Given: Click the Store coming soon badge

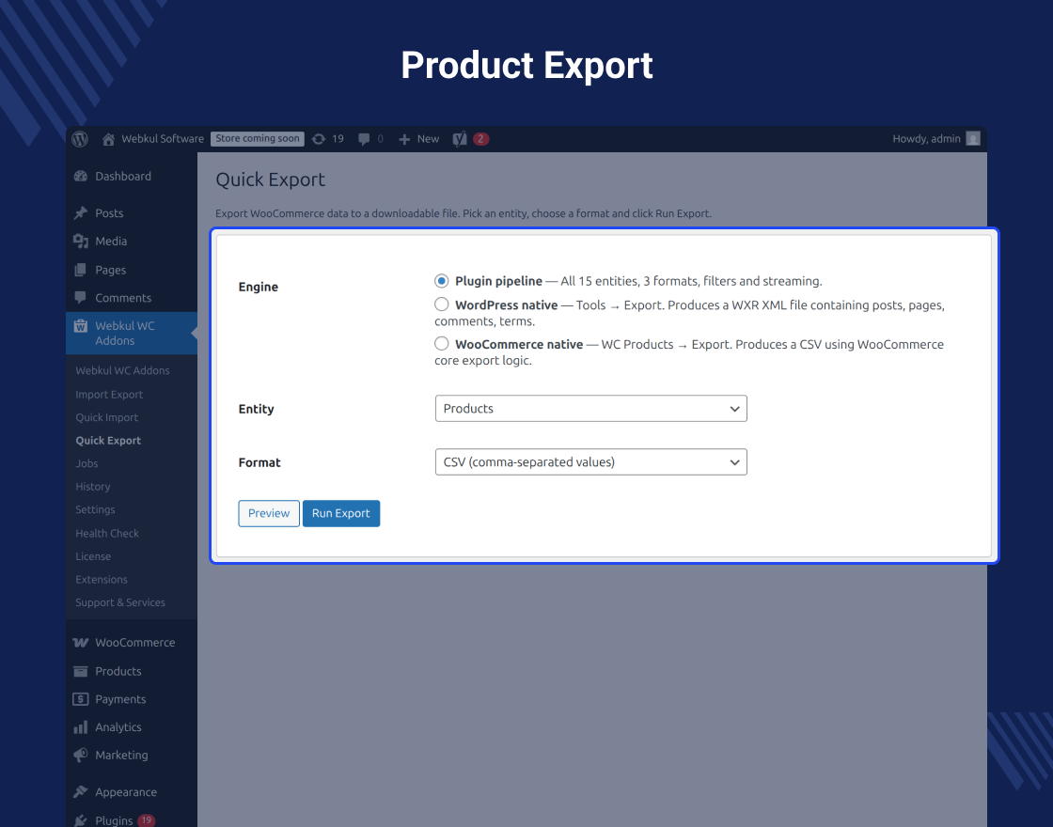Looking at the screenshot, I should [258, 138].
